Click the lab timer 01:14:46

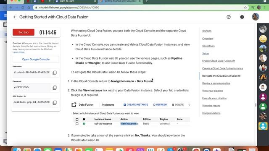pos(47,32)
